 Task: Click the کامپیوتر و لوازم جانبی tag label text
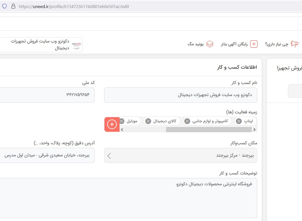210,121
